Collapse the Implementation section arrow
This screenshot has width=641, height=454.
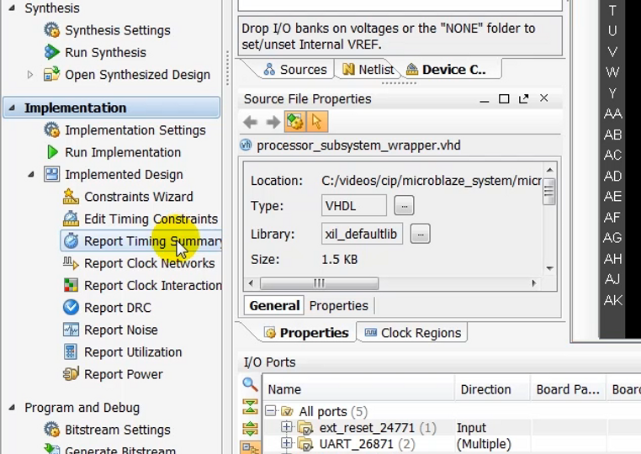[x=12, y=108]
